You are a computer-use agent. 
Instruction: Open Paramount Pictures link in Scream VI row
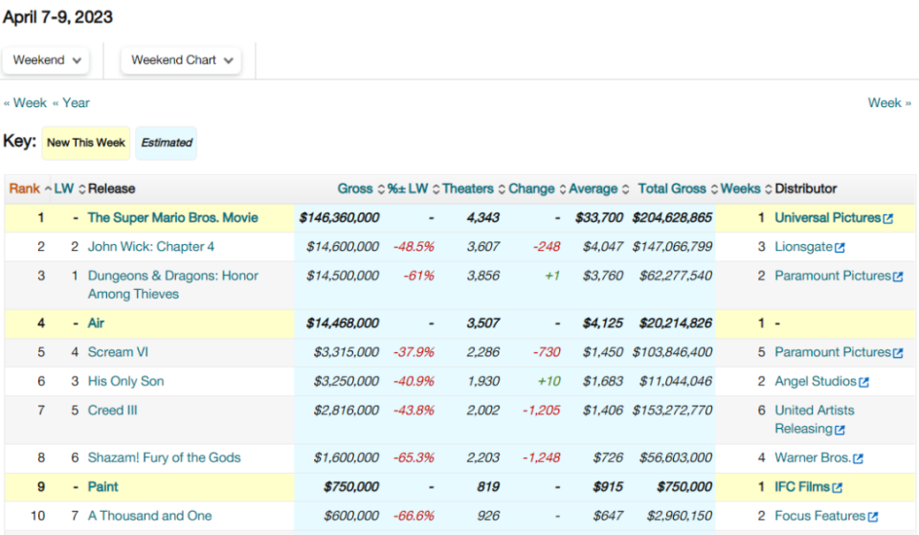[833, 352]
